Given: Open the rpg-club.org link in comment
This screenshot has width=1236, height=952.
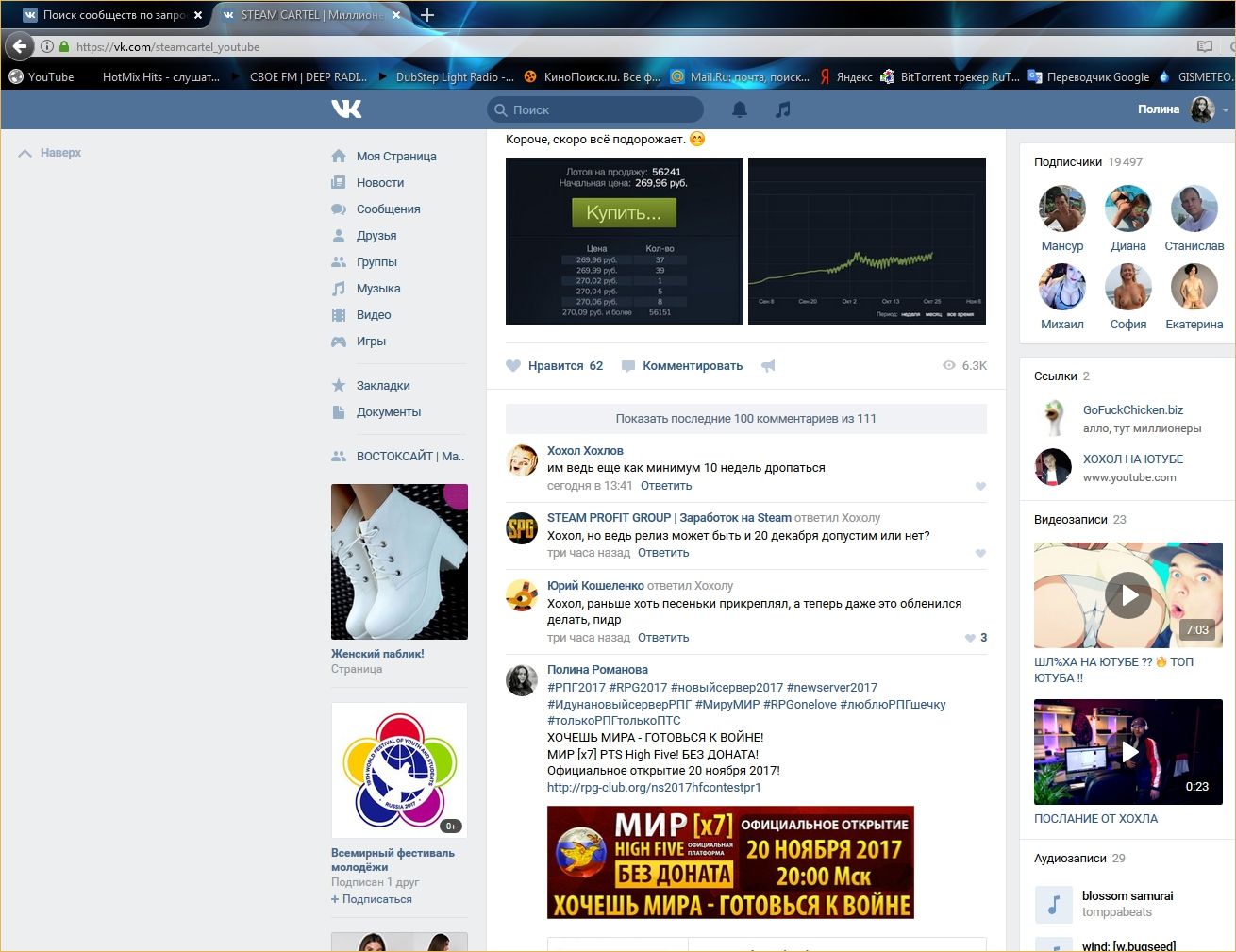Looking at the screenshot, I should (654, 787).
